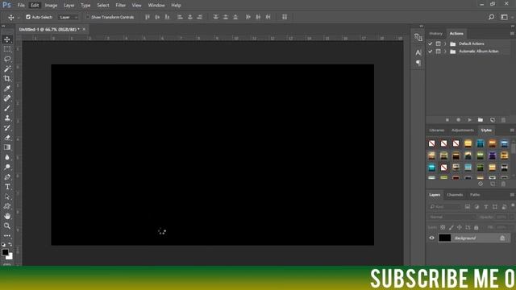
Task: Create a new action set folder
Action: coord(481,120)
